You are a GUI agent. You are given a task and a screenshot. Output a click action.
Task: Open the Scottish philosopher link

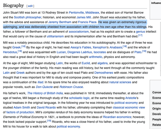coord(27,17)
